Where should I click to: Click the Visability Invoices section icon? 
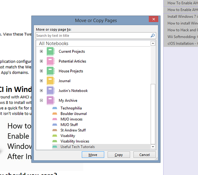[x=55, y=141]
